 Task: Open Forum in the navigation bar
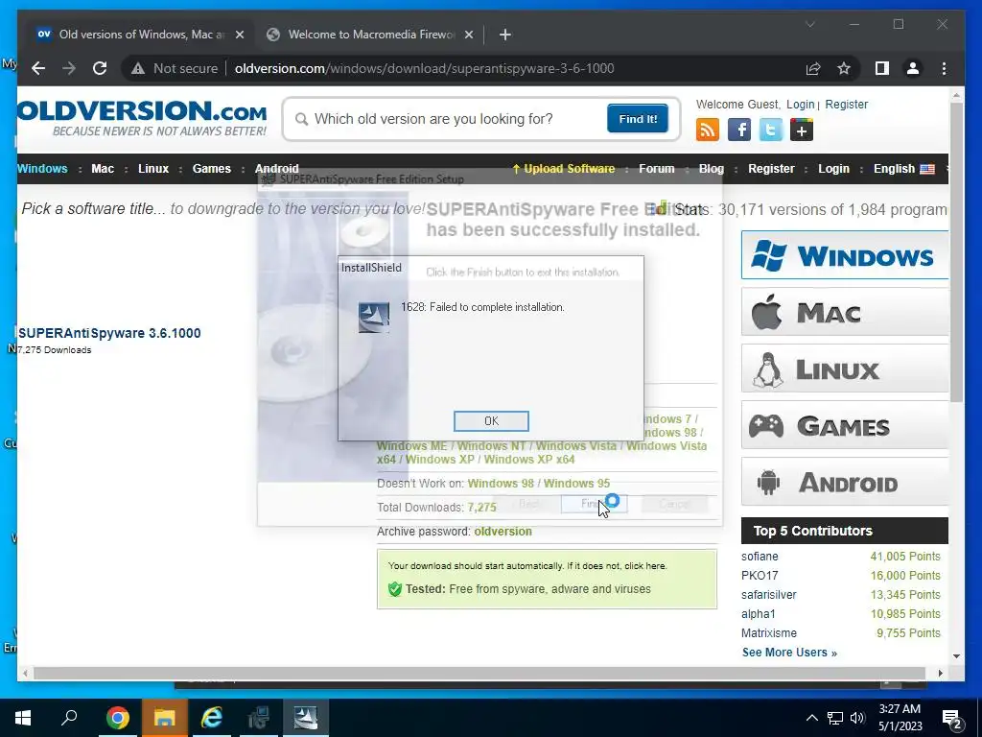[x=656, y=169]
